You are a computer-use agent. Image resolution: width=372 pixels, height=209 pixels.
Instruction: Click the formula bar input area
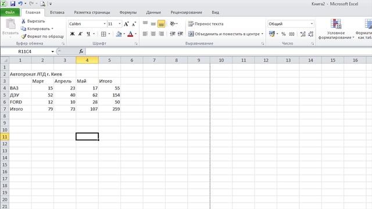(228, 52)
